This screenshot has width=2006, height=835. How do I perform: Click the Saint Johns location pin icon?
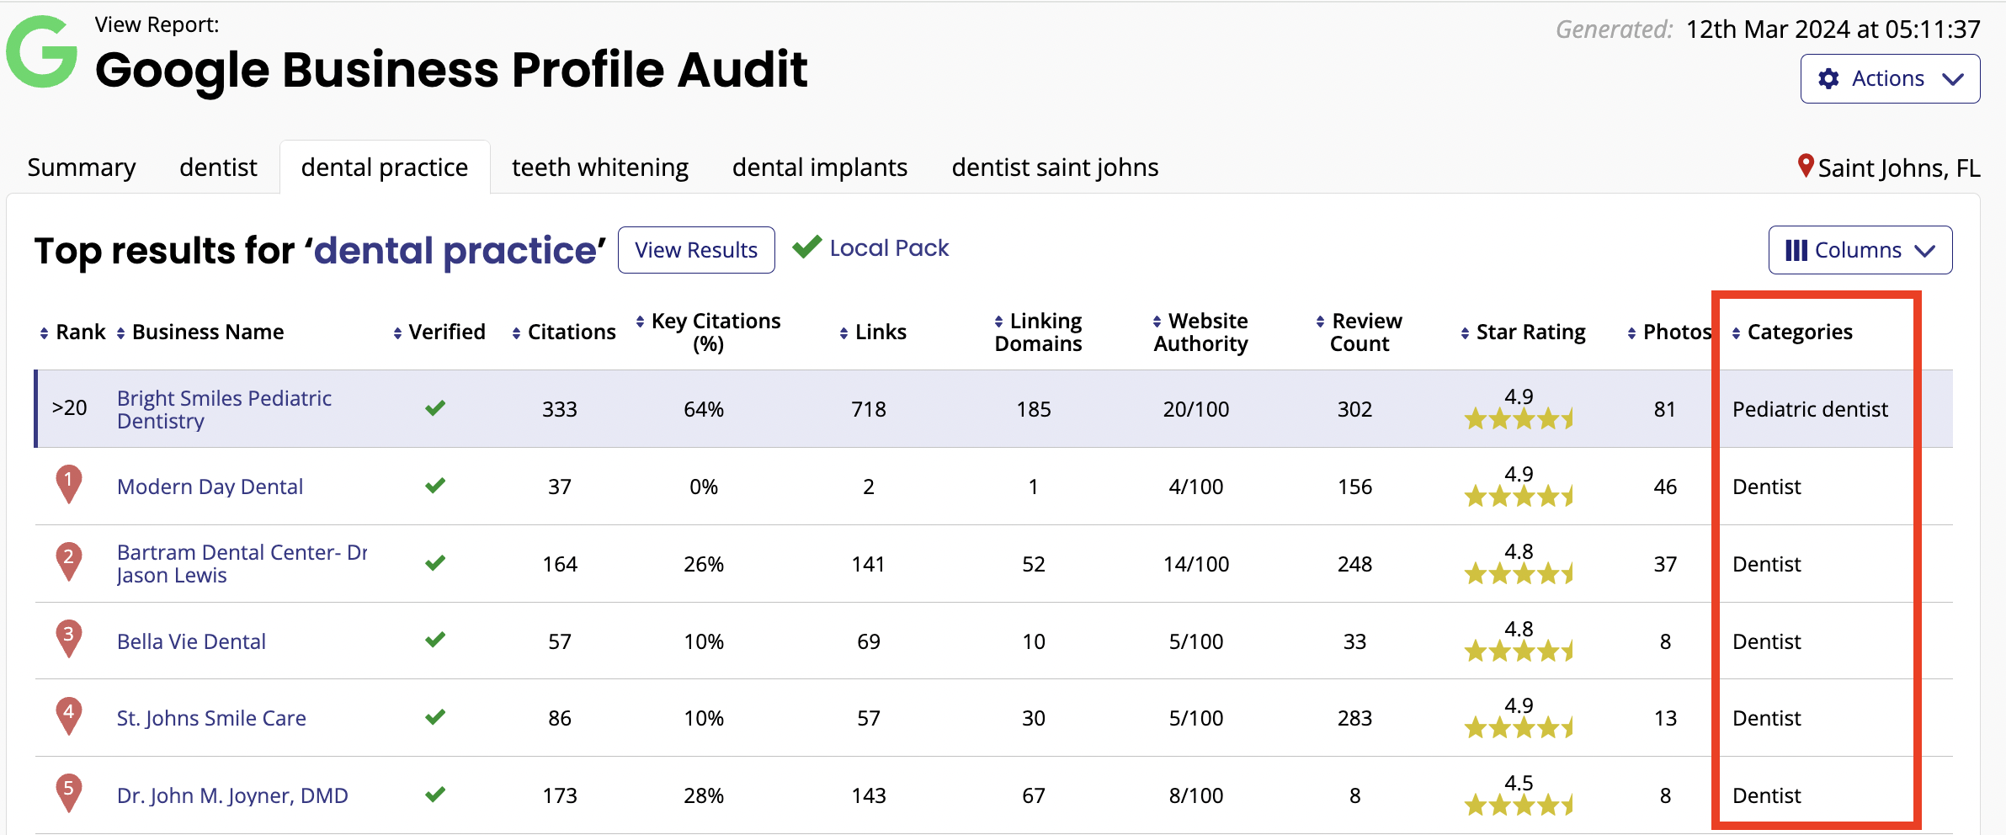point(1805,166)
